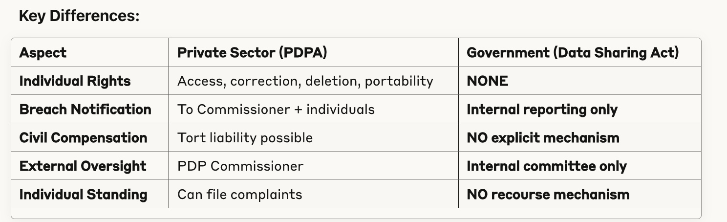Click 'Government (Data Sharing Act)' column header

(x=573, y=53)
